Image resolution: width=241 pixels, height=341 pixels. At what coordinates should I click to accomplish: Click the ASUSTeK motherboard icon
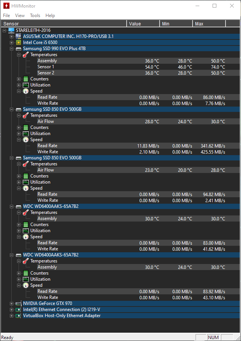[x=19, y=36]
